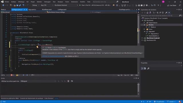This screenshot has height=103, width=183.
Task: Open the Output source Déboguer dropdown
Action: pos(38,81)
